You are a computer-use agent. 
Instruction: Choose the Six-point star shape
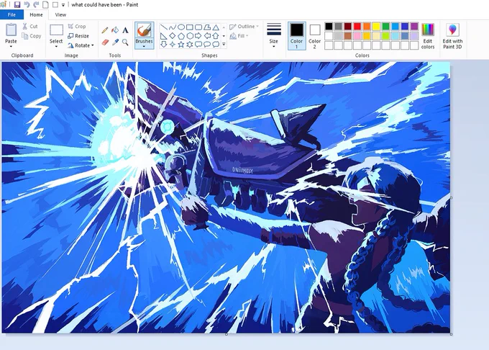(x=190, y=45)
